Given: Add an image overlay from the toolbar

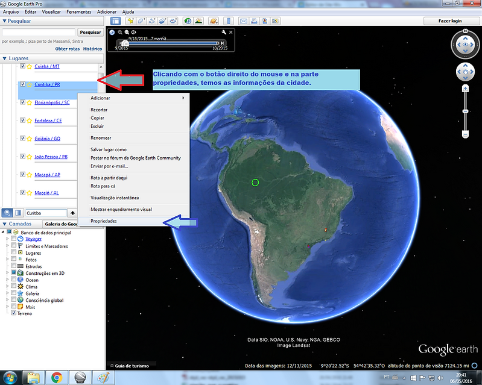Looking at the screenshot, I should tap(162, 21).
